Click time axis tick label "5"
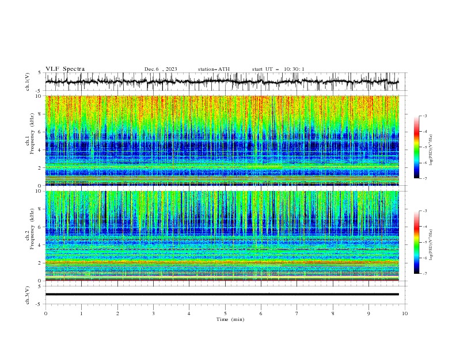 225,313
